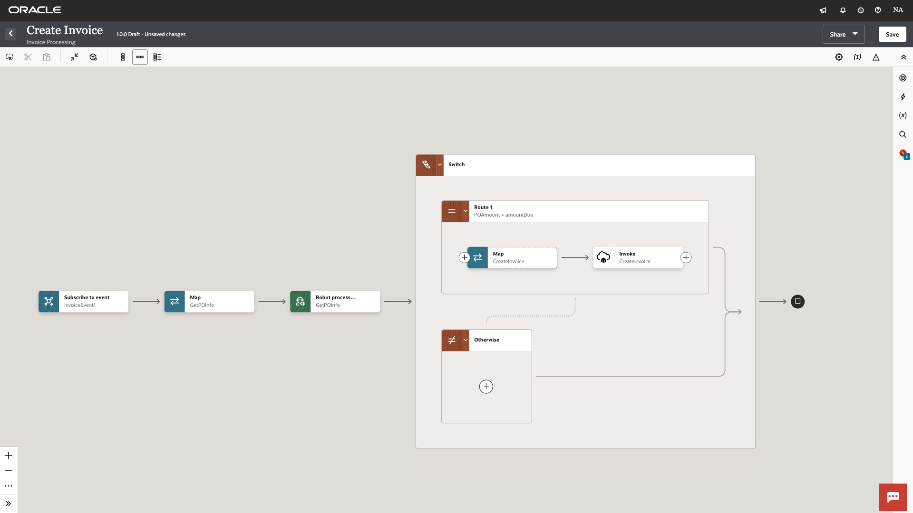Screen dimensions: 913x513
Task: Collapse the canvas view with inward arrows icon
Action: [x=74, y=57]
